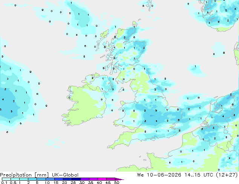This screenshot has width=239, height=184.
Task: Click the 45–50 mm legend swatch
Action: (111, 179)
